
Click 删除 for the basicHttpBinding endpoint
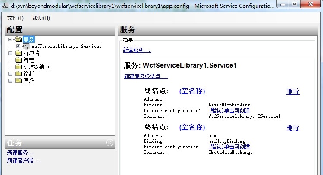point(293,92)
